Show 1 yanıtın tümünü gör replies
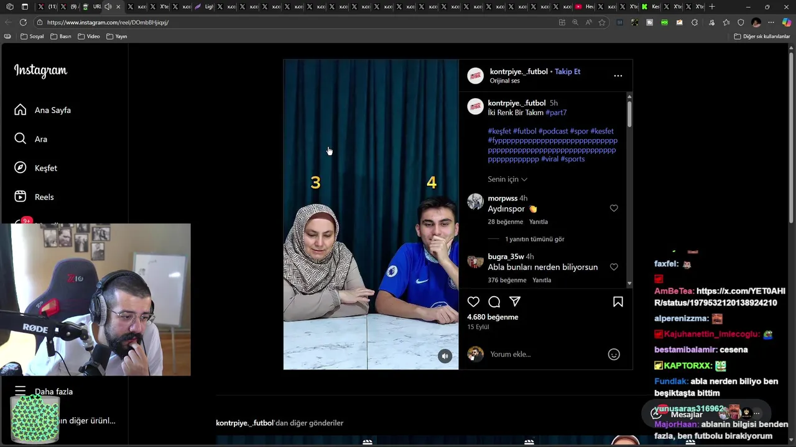The image size is (796, 447). point(535,239)
